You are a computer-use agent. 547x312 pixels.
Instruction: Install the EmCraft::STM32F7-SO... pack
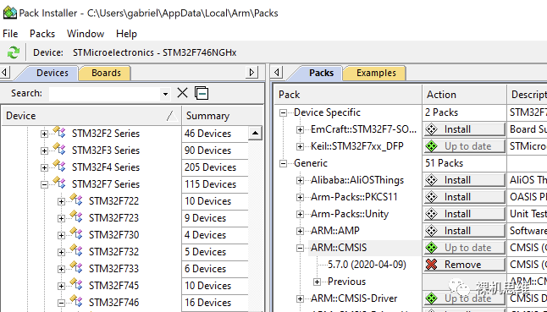click(464, 129)
